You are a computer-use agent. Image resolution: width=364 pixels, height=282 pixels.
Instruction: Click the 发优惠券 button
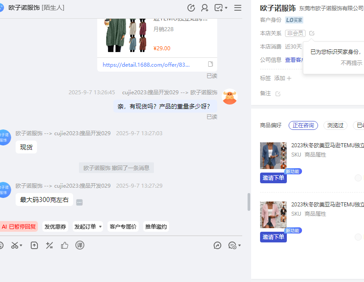click(55, 226)
